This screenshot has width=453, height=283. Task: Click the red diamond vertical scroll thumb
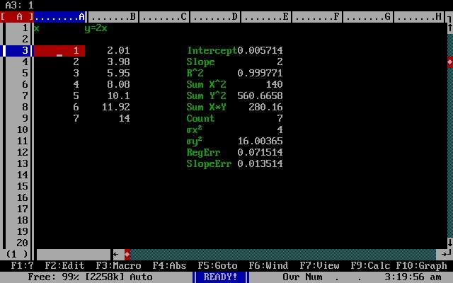450,62
